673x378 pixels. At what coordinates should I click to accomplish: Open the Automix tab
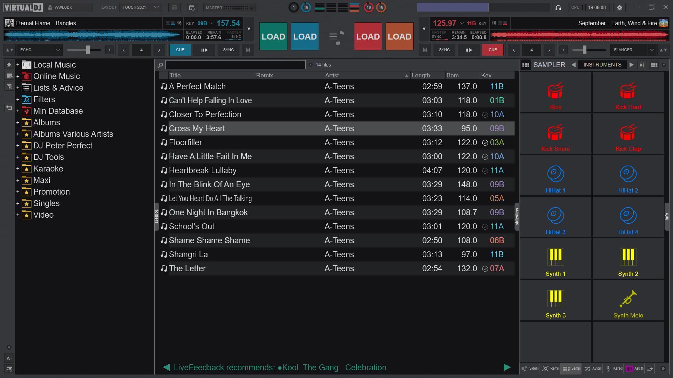click(x=593, y=369)
